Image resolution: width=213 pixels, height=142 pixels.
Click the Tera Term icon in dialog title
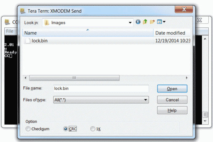pyautogui.click(x=22, y=11)
